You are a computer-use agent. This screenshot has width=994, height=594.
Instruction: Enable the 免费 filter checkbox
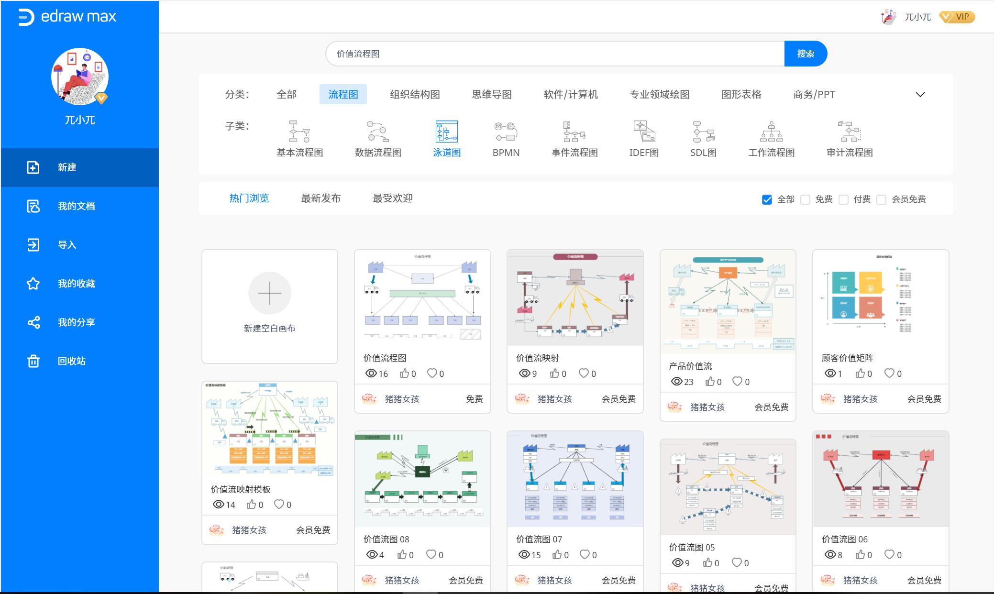pos(806,199)
